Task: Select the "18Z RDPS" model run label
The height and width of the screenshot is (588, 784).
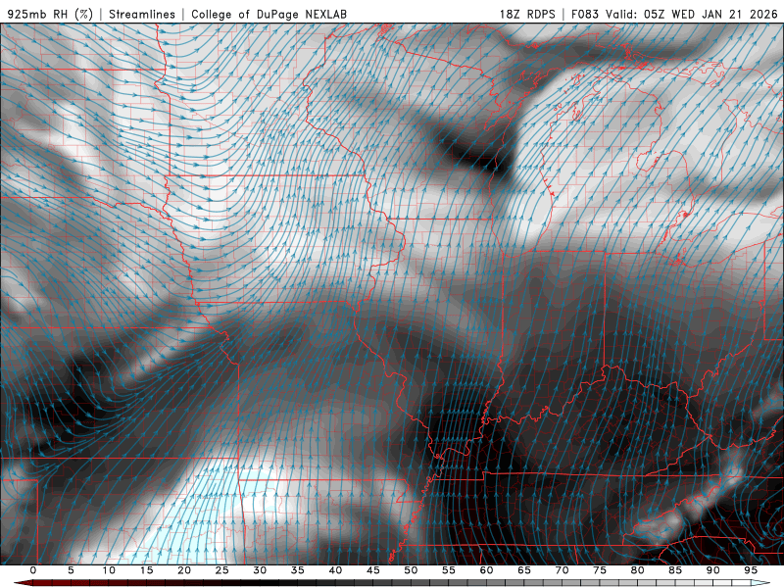Action: point(527,14)
